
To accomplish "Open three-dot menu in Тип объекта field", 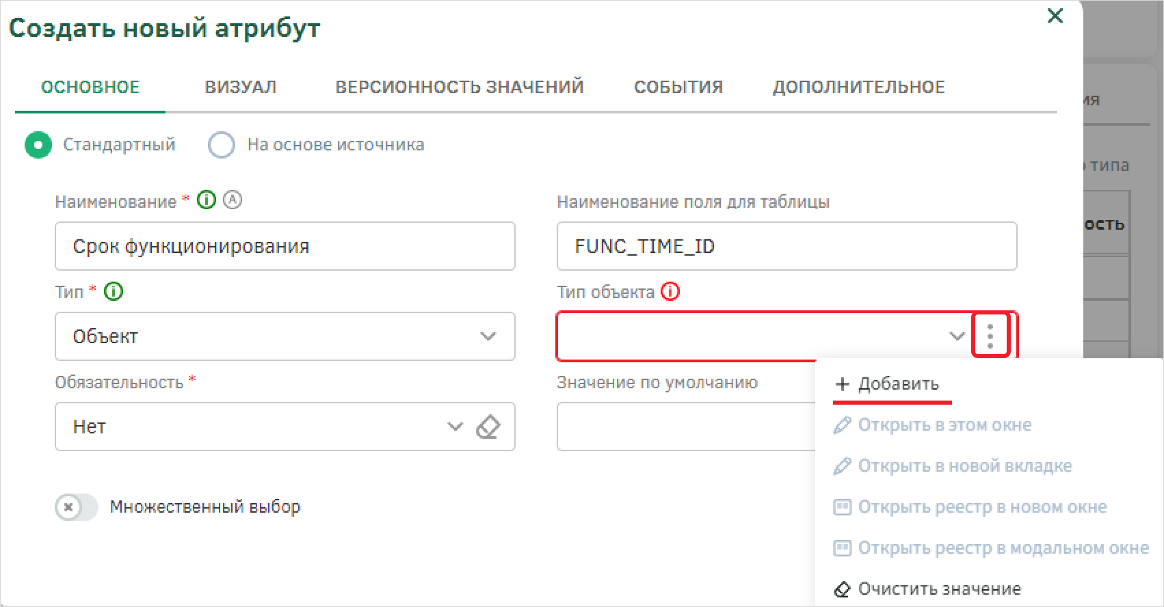I will click(x=990, y=336).
